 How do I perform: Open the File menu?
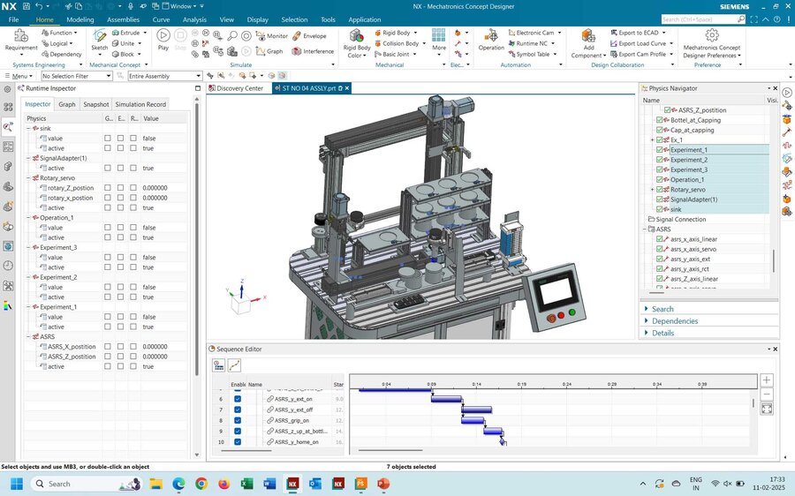13,19
